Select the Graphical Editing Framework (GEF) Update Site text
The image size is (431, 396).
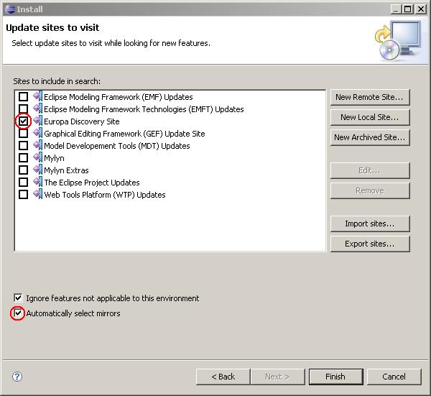pyautogui.click(x=124, y=134)
